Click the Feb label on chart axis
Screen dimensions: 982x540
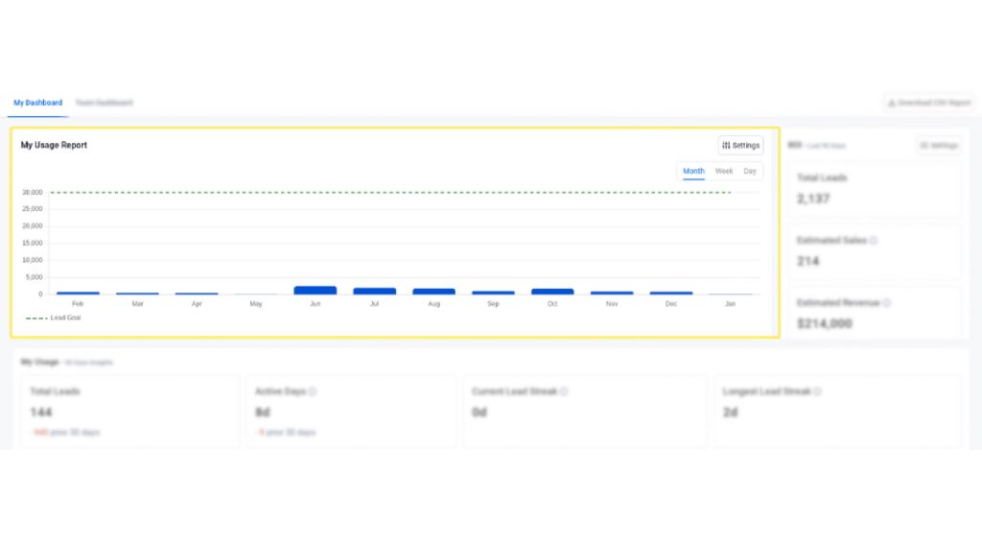(78, 304)
